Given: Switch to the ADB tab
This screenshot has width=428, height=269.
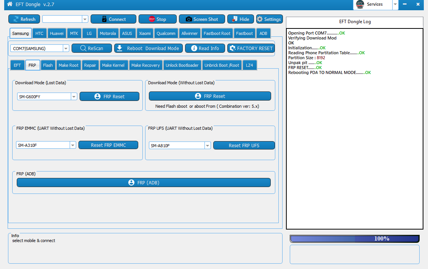Looking at the screenshot, I should pos(264,33).
